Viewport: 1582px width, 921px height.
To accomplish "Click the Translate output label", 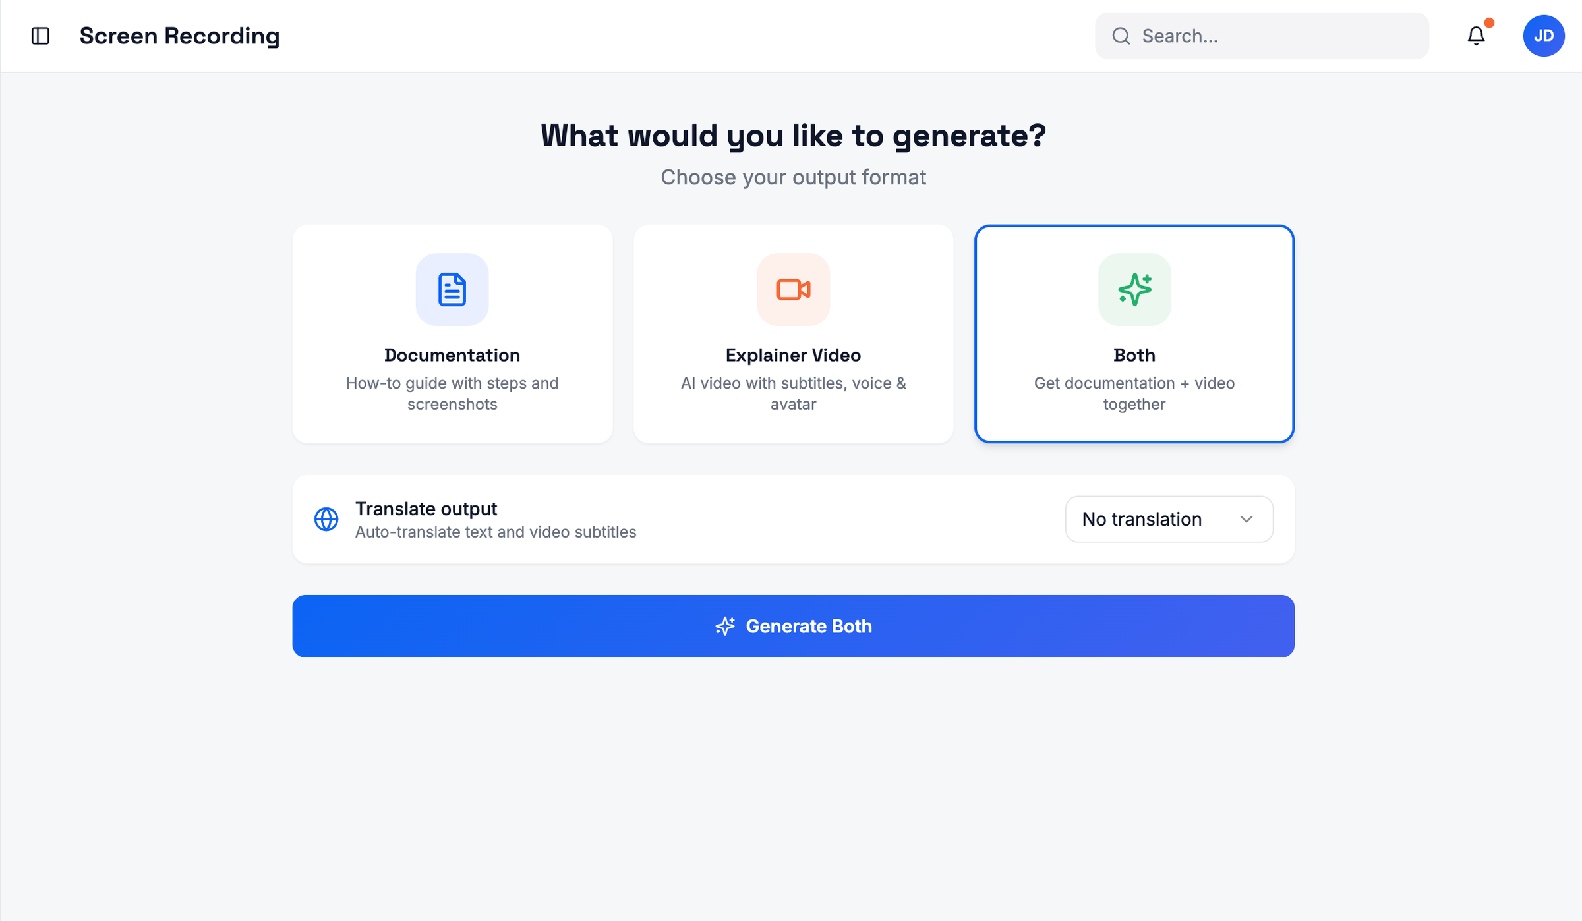I will pos(426,509).
